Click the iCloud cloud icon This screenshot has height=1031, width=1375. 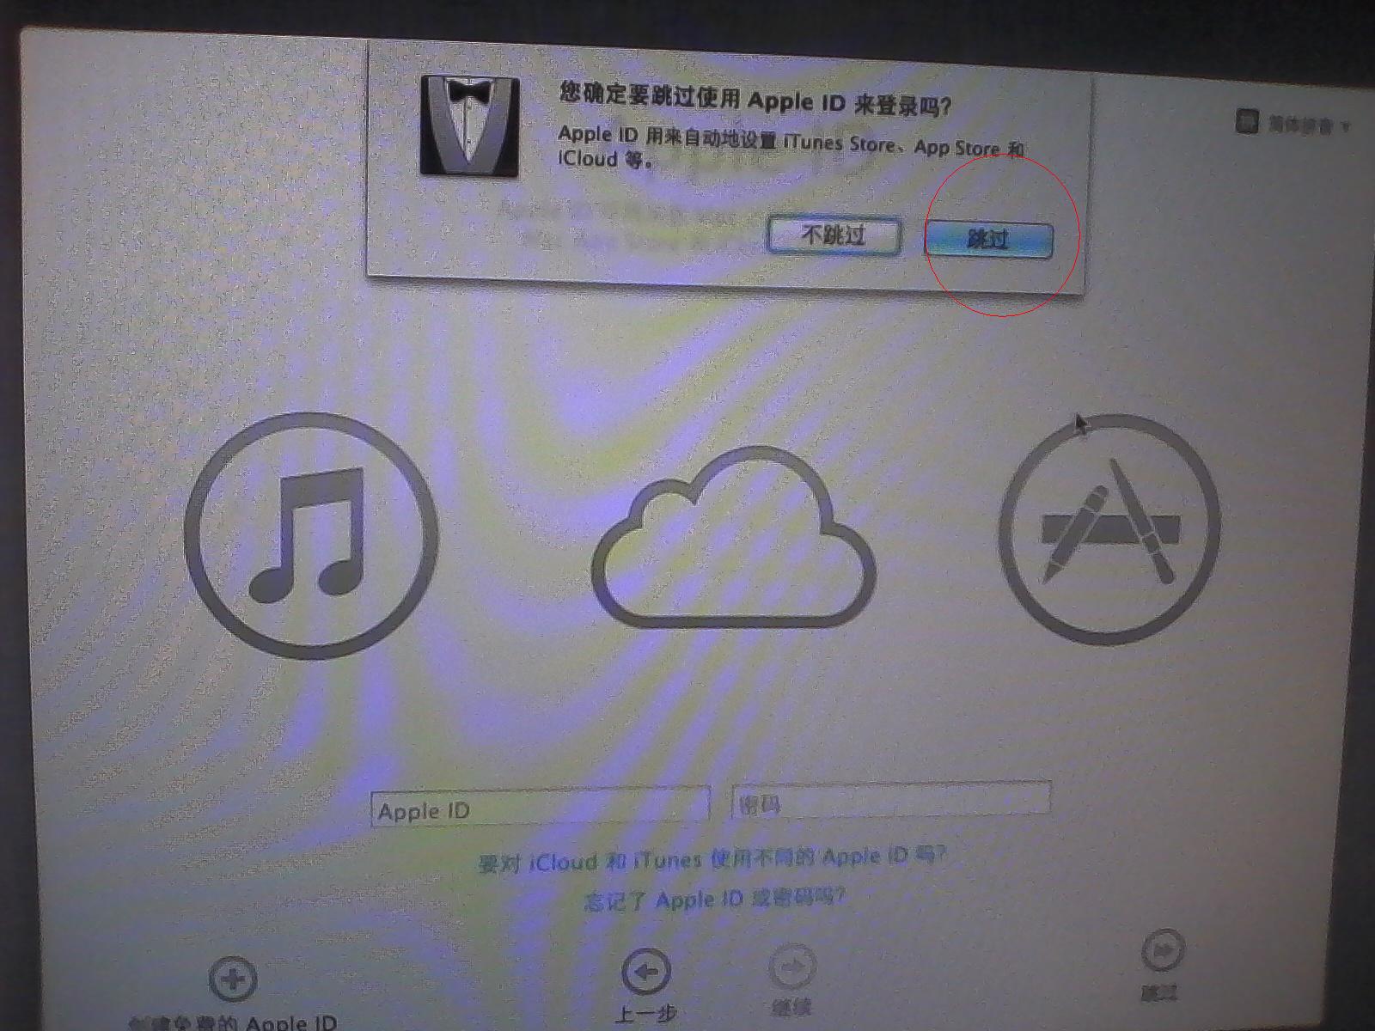click(733, 538)
